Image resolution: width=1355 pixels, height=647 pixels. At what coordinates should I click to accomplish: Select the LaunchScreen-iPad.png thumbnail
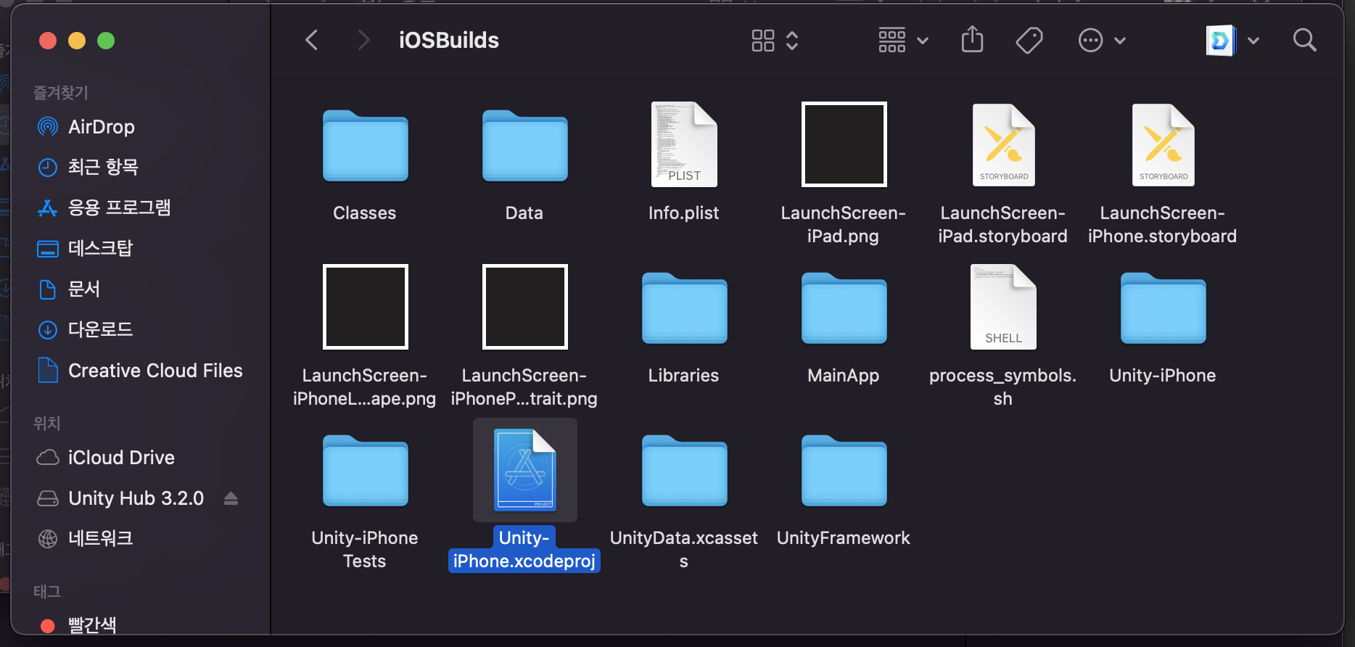click(x=844, y=144)
